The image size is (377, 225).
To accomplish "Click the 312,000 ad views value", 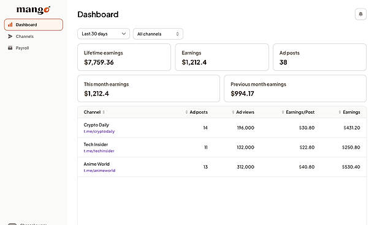I will 245,167.
